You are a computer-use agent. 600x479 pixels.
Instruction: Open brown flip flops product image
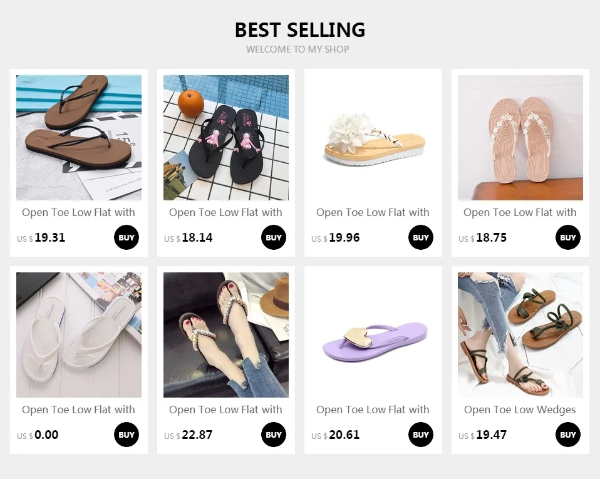click(x=79, y=138)
